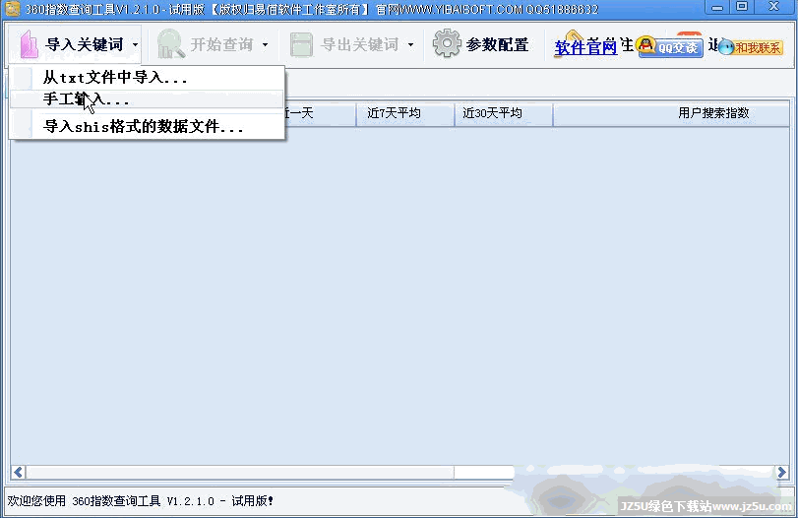Click the 开始查询 toolbar label
Screen dimensions: 798x518
222,45
